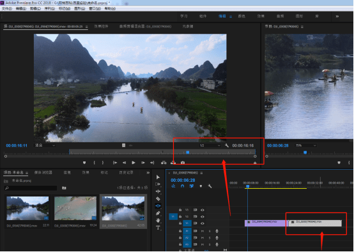
Task: Toggle V3 track eye visibility
Action: pos(203,210)
